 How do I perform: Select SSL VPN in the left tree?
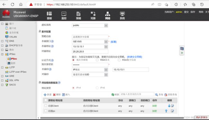pos(14,80)
